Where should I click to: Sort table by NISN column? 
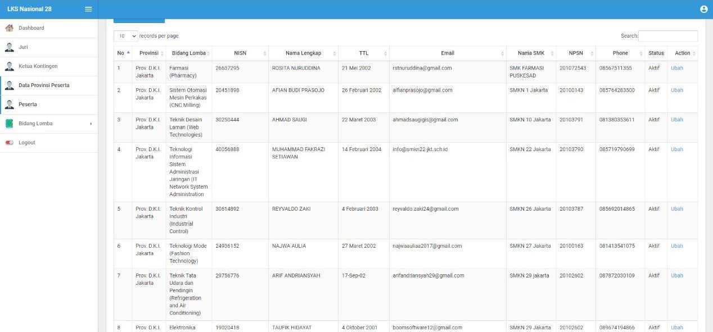240,53
